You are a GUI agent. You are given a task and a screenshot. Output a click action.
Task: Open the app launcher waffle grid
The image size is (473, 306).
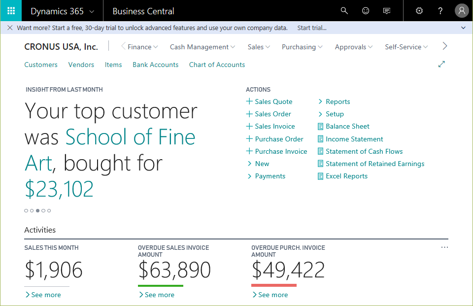point(11,11)
